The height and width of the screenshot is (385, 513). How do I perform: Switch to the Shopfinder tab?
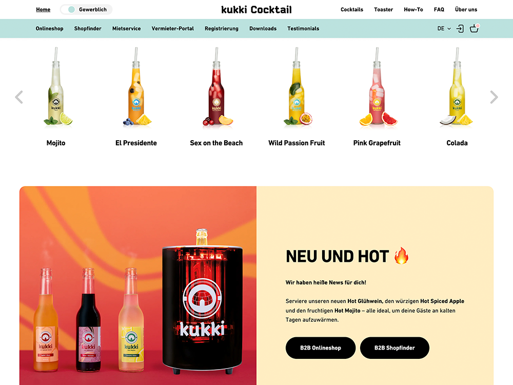coord(88,28)
